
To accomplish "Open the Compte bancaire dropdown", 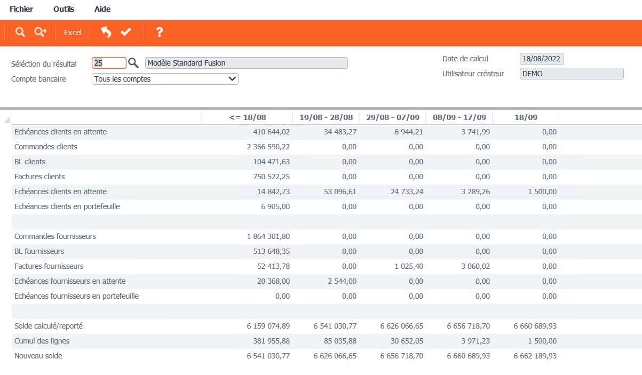I will (165, 79).
